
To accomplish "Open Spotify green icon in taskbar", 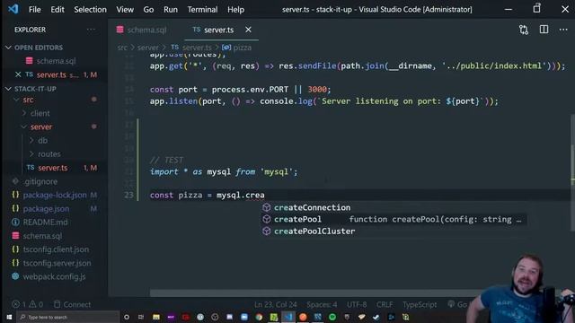I will click(332, 317).
